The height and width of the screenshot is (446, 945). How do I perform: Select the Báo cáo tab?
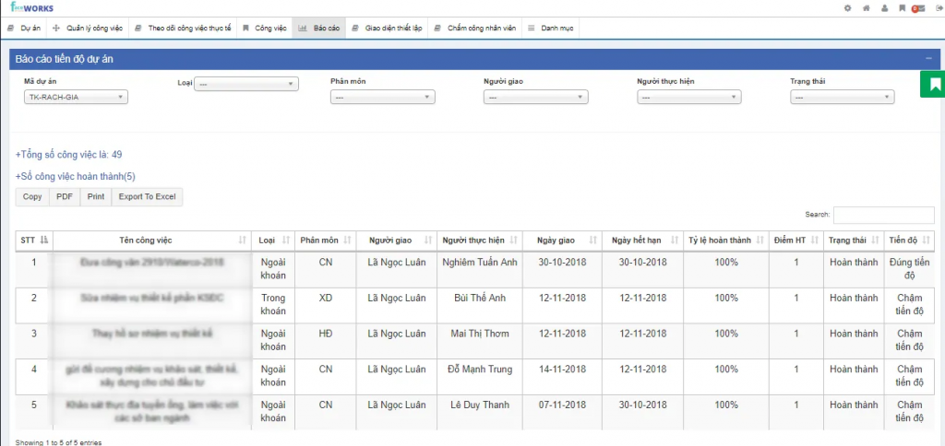(x=318, y=28)
